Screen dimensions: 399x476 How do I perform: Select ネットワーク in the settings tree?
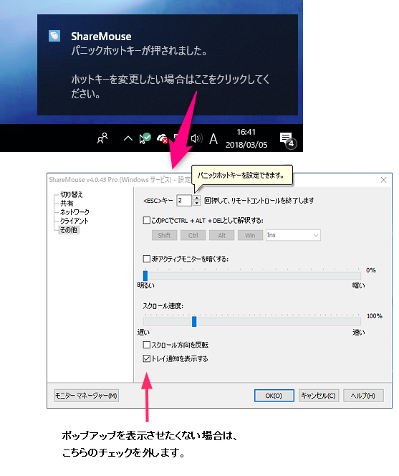coord(74,212)
